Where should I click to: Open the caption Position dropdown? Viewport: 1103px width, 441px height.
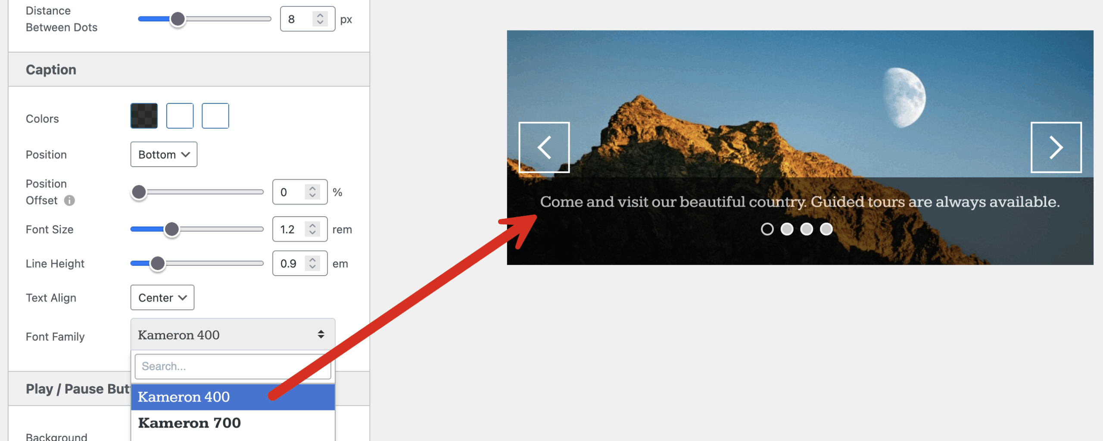[x=164, y=155]
